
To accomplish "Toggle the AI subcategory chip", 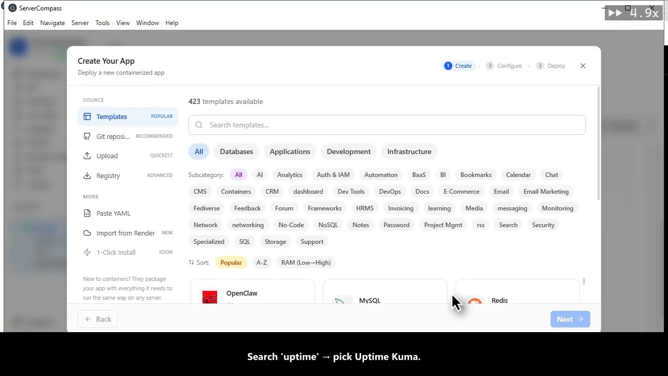I will coord(260,175).
